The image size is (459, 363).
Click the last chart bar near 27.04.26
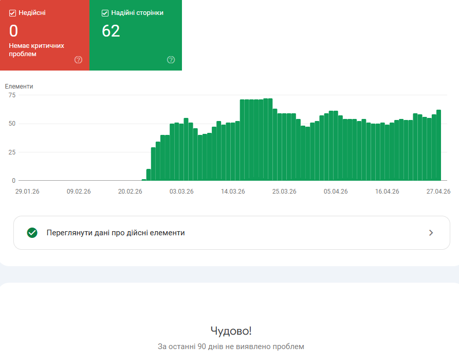click(x=438, y=145)
